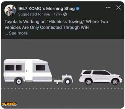Click the Suggested for you label
Image resolution: width=125 pixels, height=109 pixels.
(x=34, y=14)
